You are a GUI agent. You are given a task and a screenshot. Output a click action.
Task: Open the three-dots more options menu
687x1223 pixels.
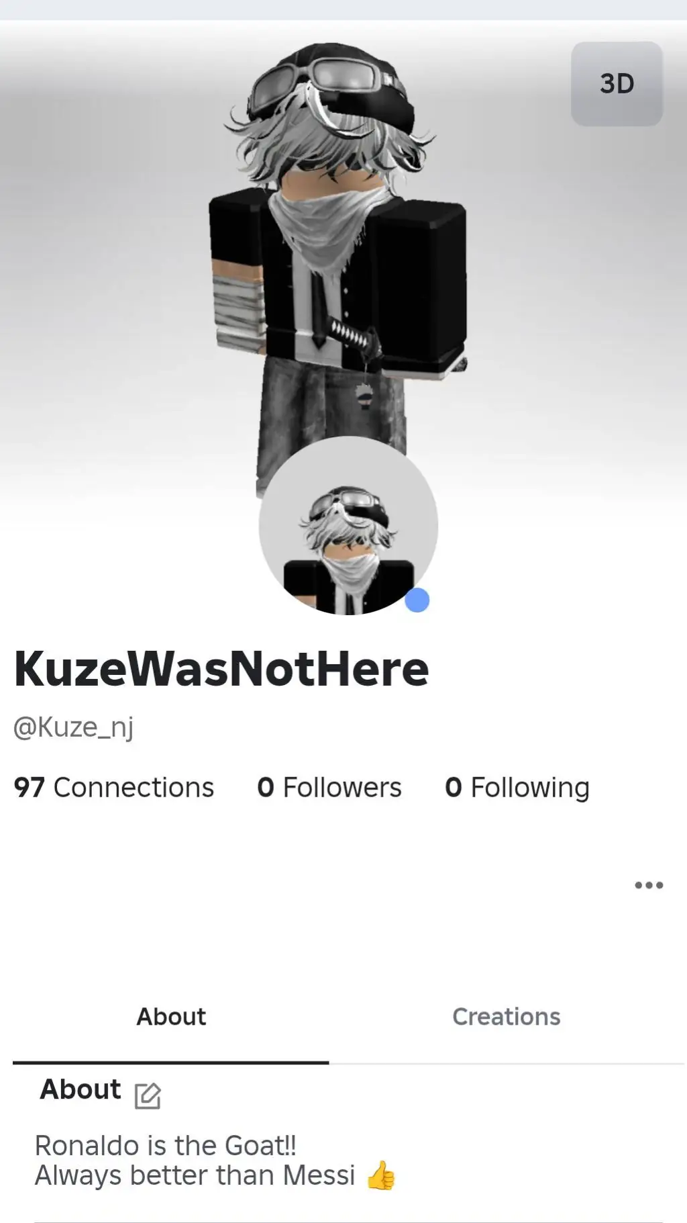[649, 885]
